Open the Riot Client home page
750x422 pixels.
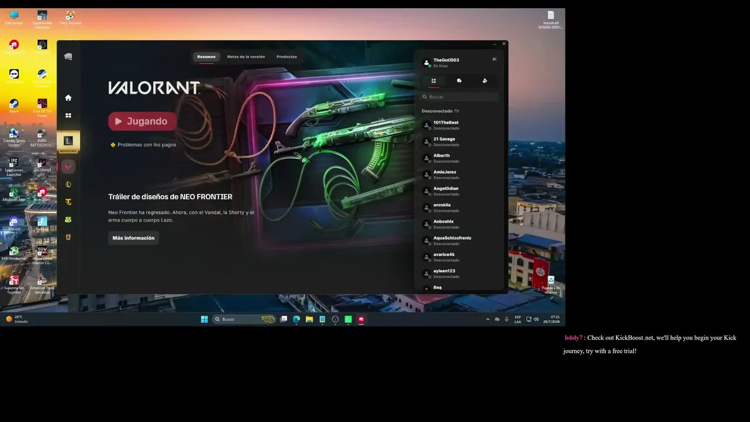click(68, 98)
